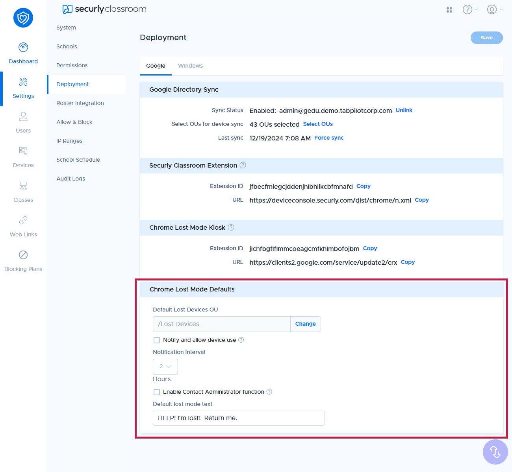The height and width of the screenshot is (472, 512).
Task: Click the Dashboard label in sidebar
Action: 23,61
